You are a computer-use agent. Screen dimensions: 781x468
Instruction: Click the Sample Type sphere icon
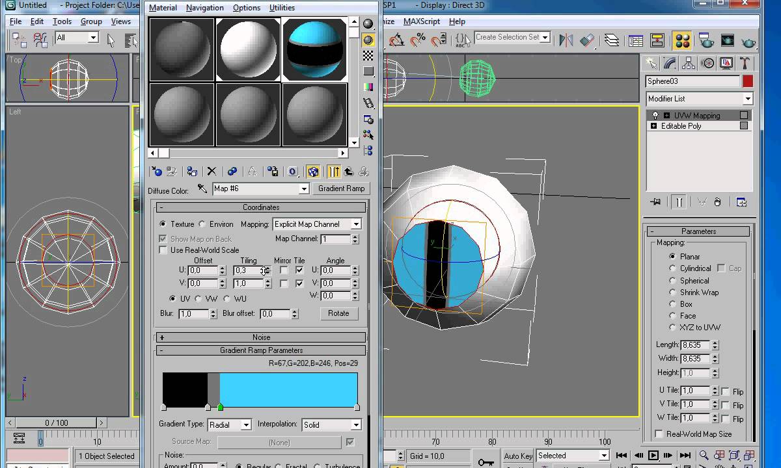point(368,24)
